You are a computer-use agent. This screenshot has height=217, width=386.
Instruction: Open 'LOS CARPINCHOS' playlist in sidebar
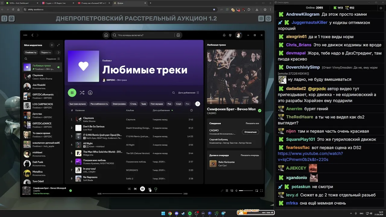point(42,106)
